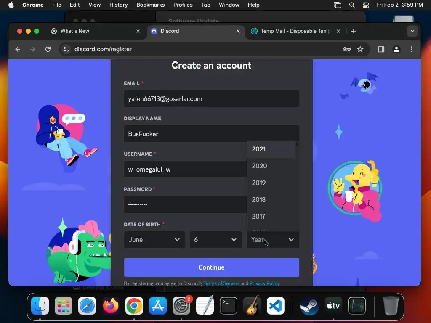
Task: Open Launchpad from the Dock
Action: 64,306
